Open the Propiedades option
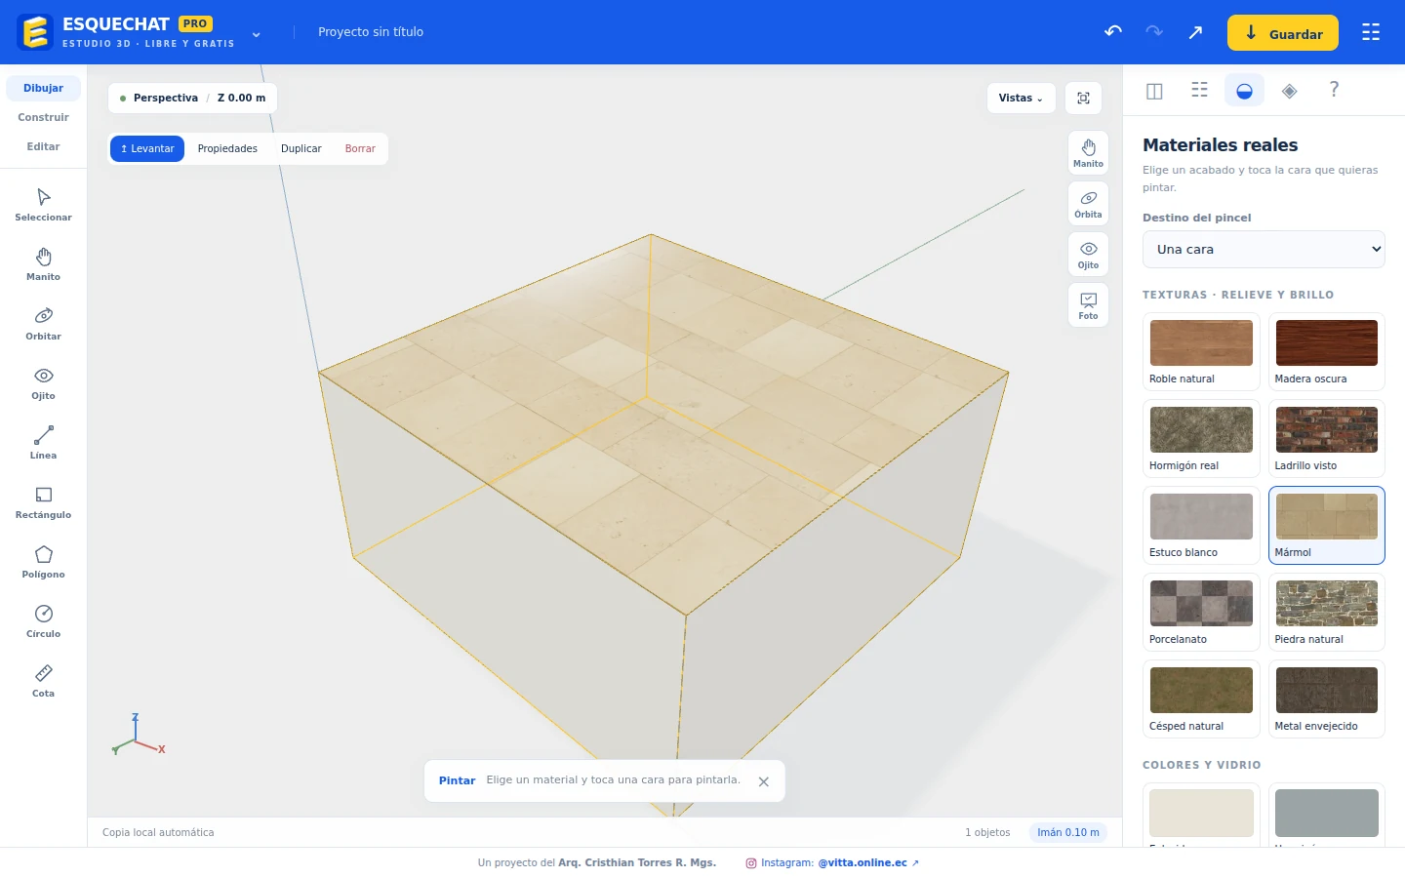This screenshot has width=1405, height=878. (x=227, y=148)
